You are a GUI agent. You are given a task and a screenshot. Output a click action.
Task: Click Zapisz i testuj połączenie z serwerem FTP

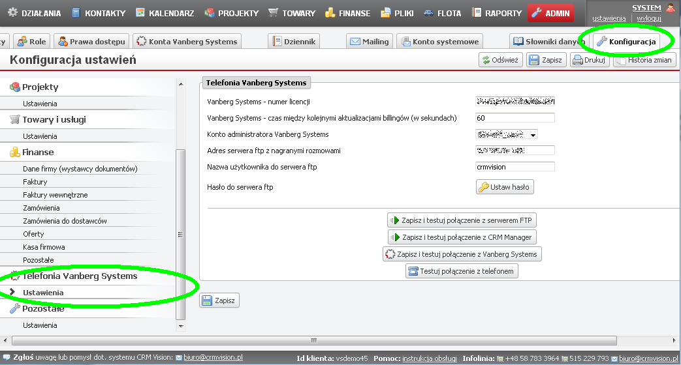[462, 220]
